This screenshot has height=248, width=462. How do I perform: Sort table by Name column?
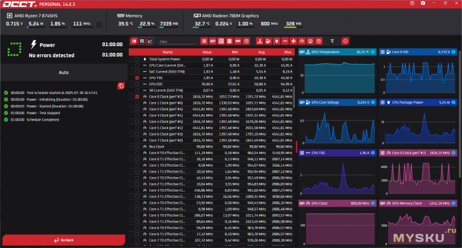[x=167, y=52]
